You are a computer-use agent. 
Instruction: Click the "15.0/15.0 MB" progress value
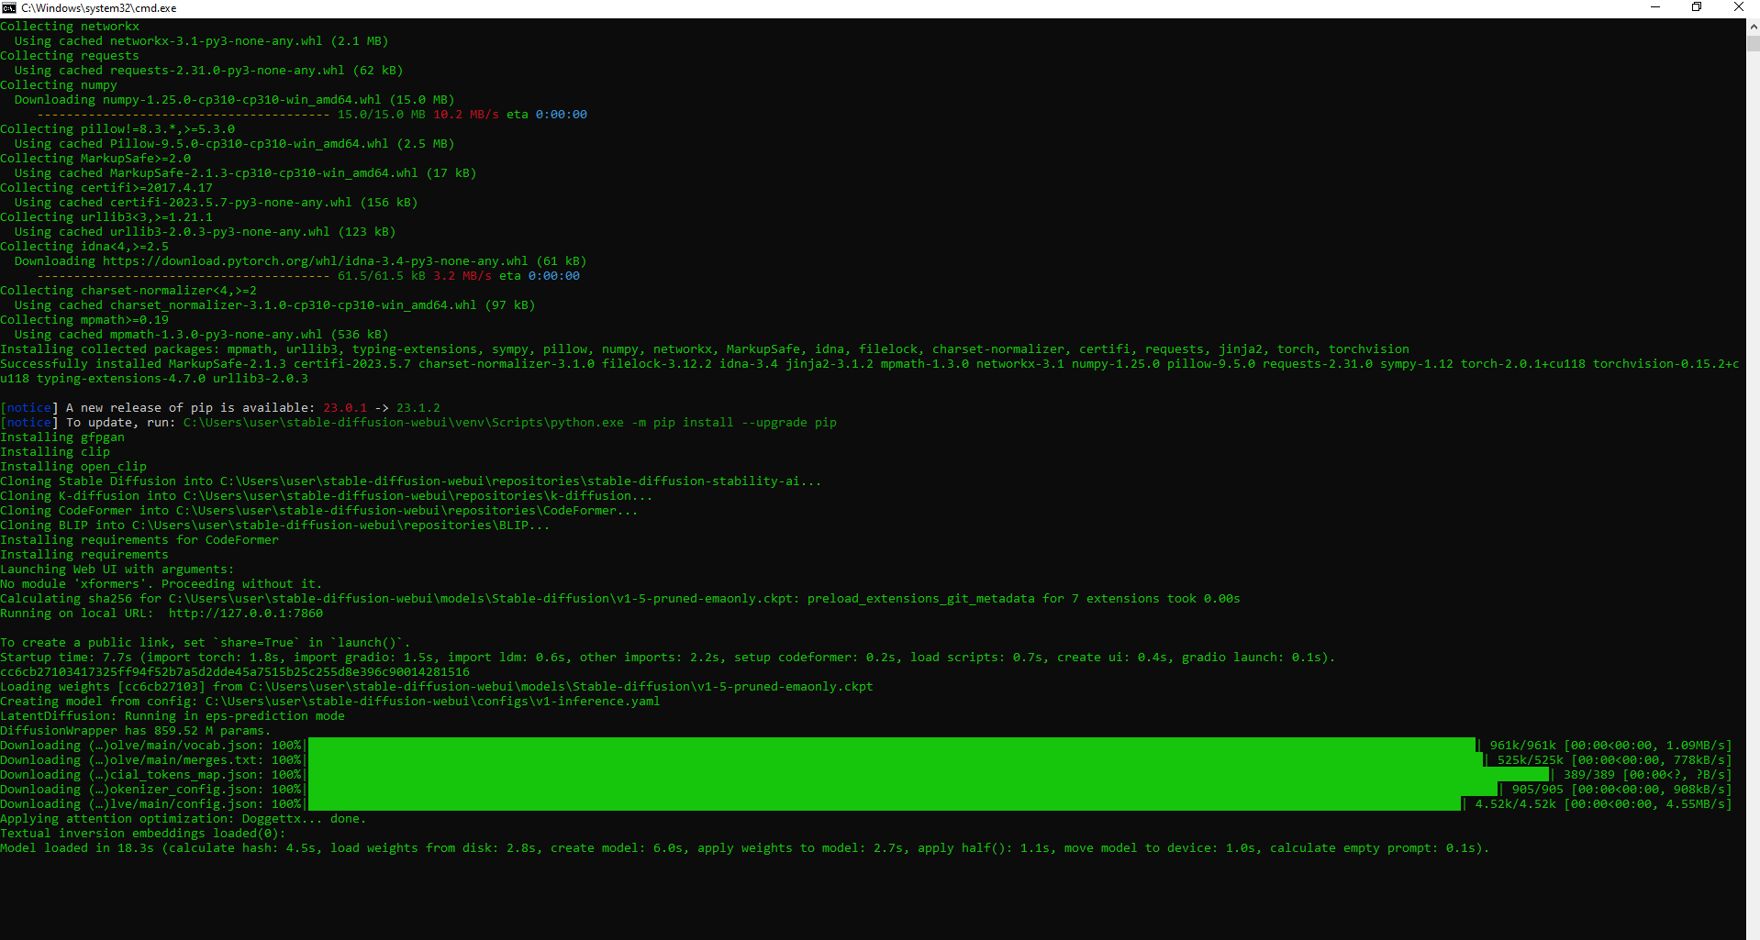[x=382, y=115]
